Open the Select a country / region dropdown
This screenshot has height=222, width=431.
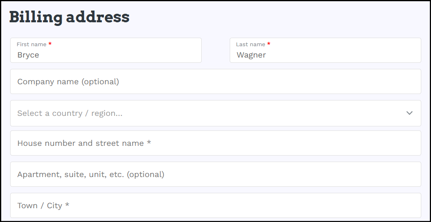(215, 113)
